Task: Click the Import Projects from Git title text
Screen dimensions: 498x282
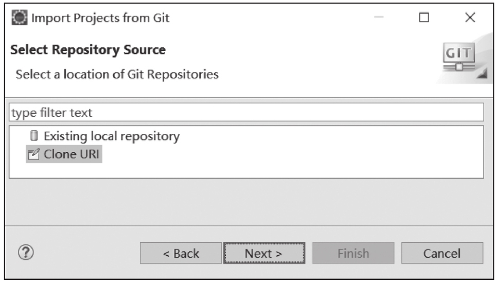Action: [100, 18]
